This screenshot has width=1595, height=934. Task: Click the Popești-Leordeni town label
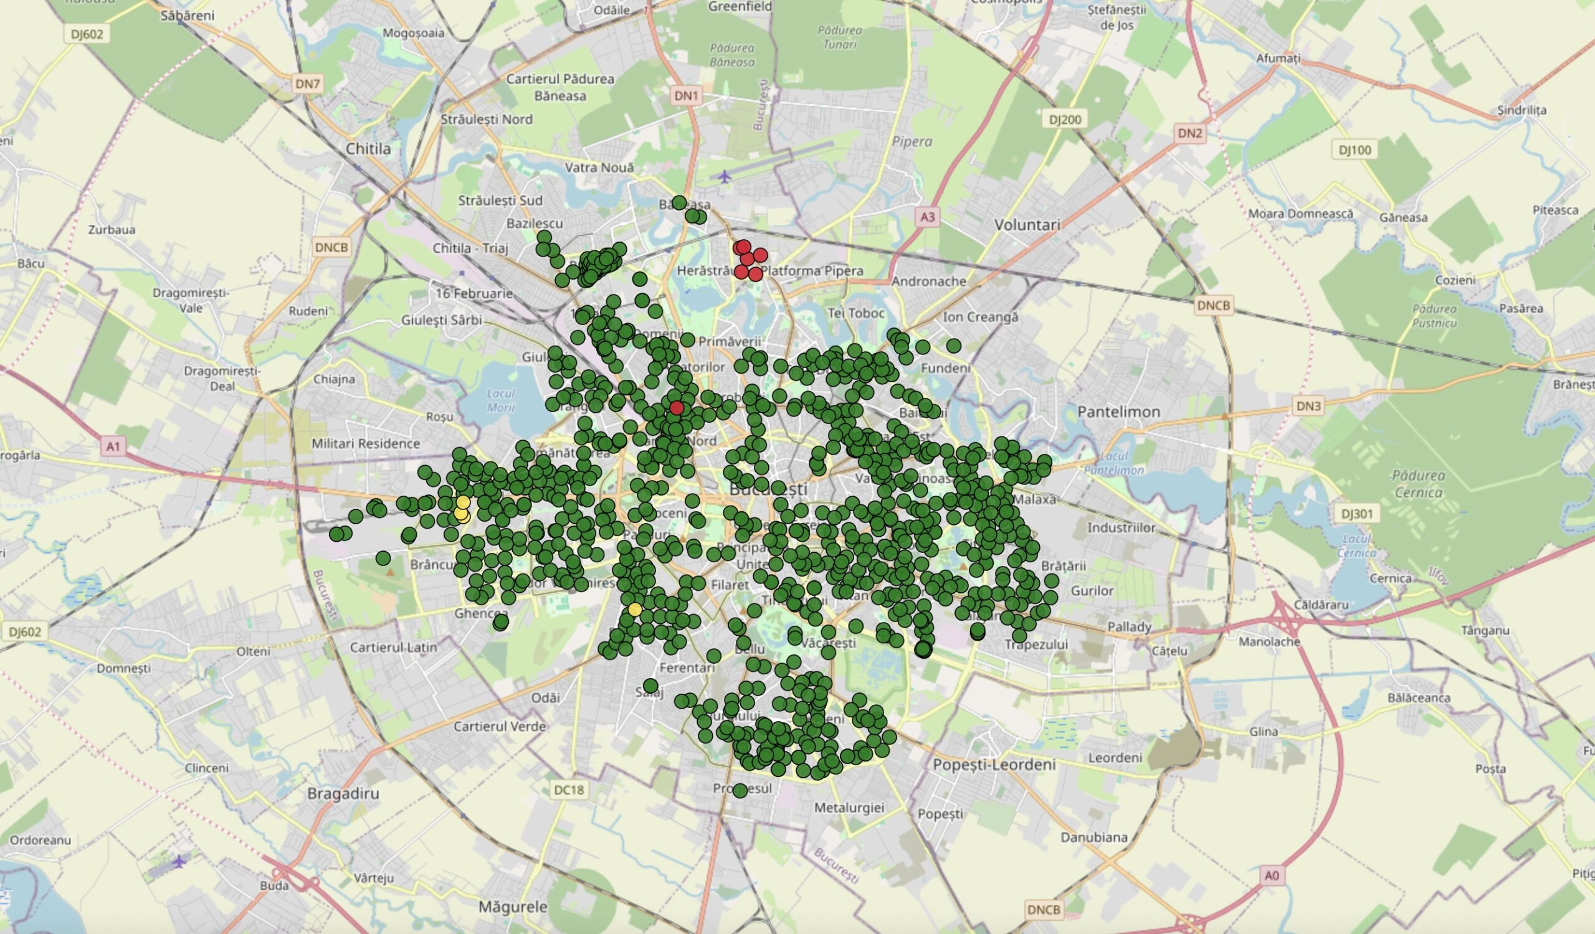pos(994,765)
